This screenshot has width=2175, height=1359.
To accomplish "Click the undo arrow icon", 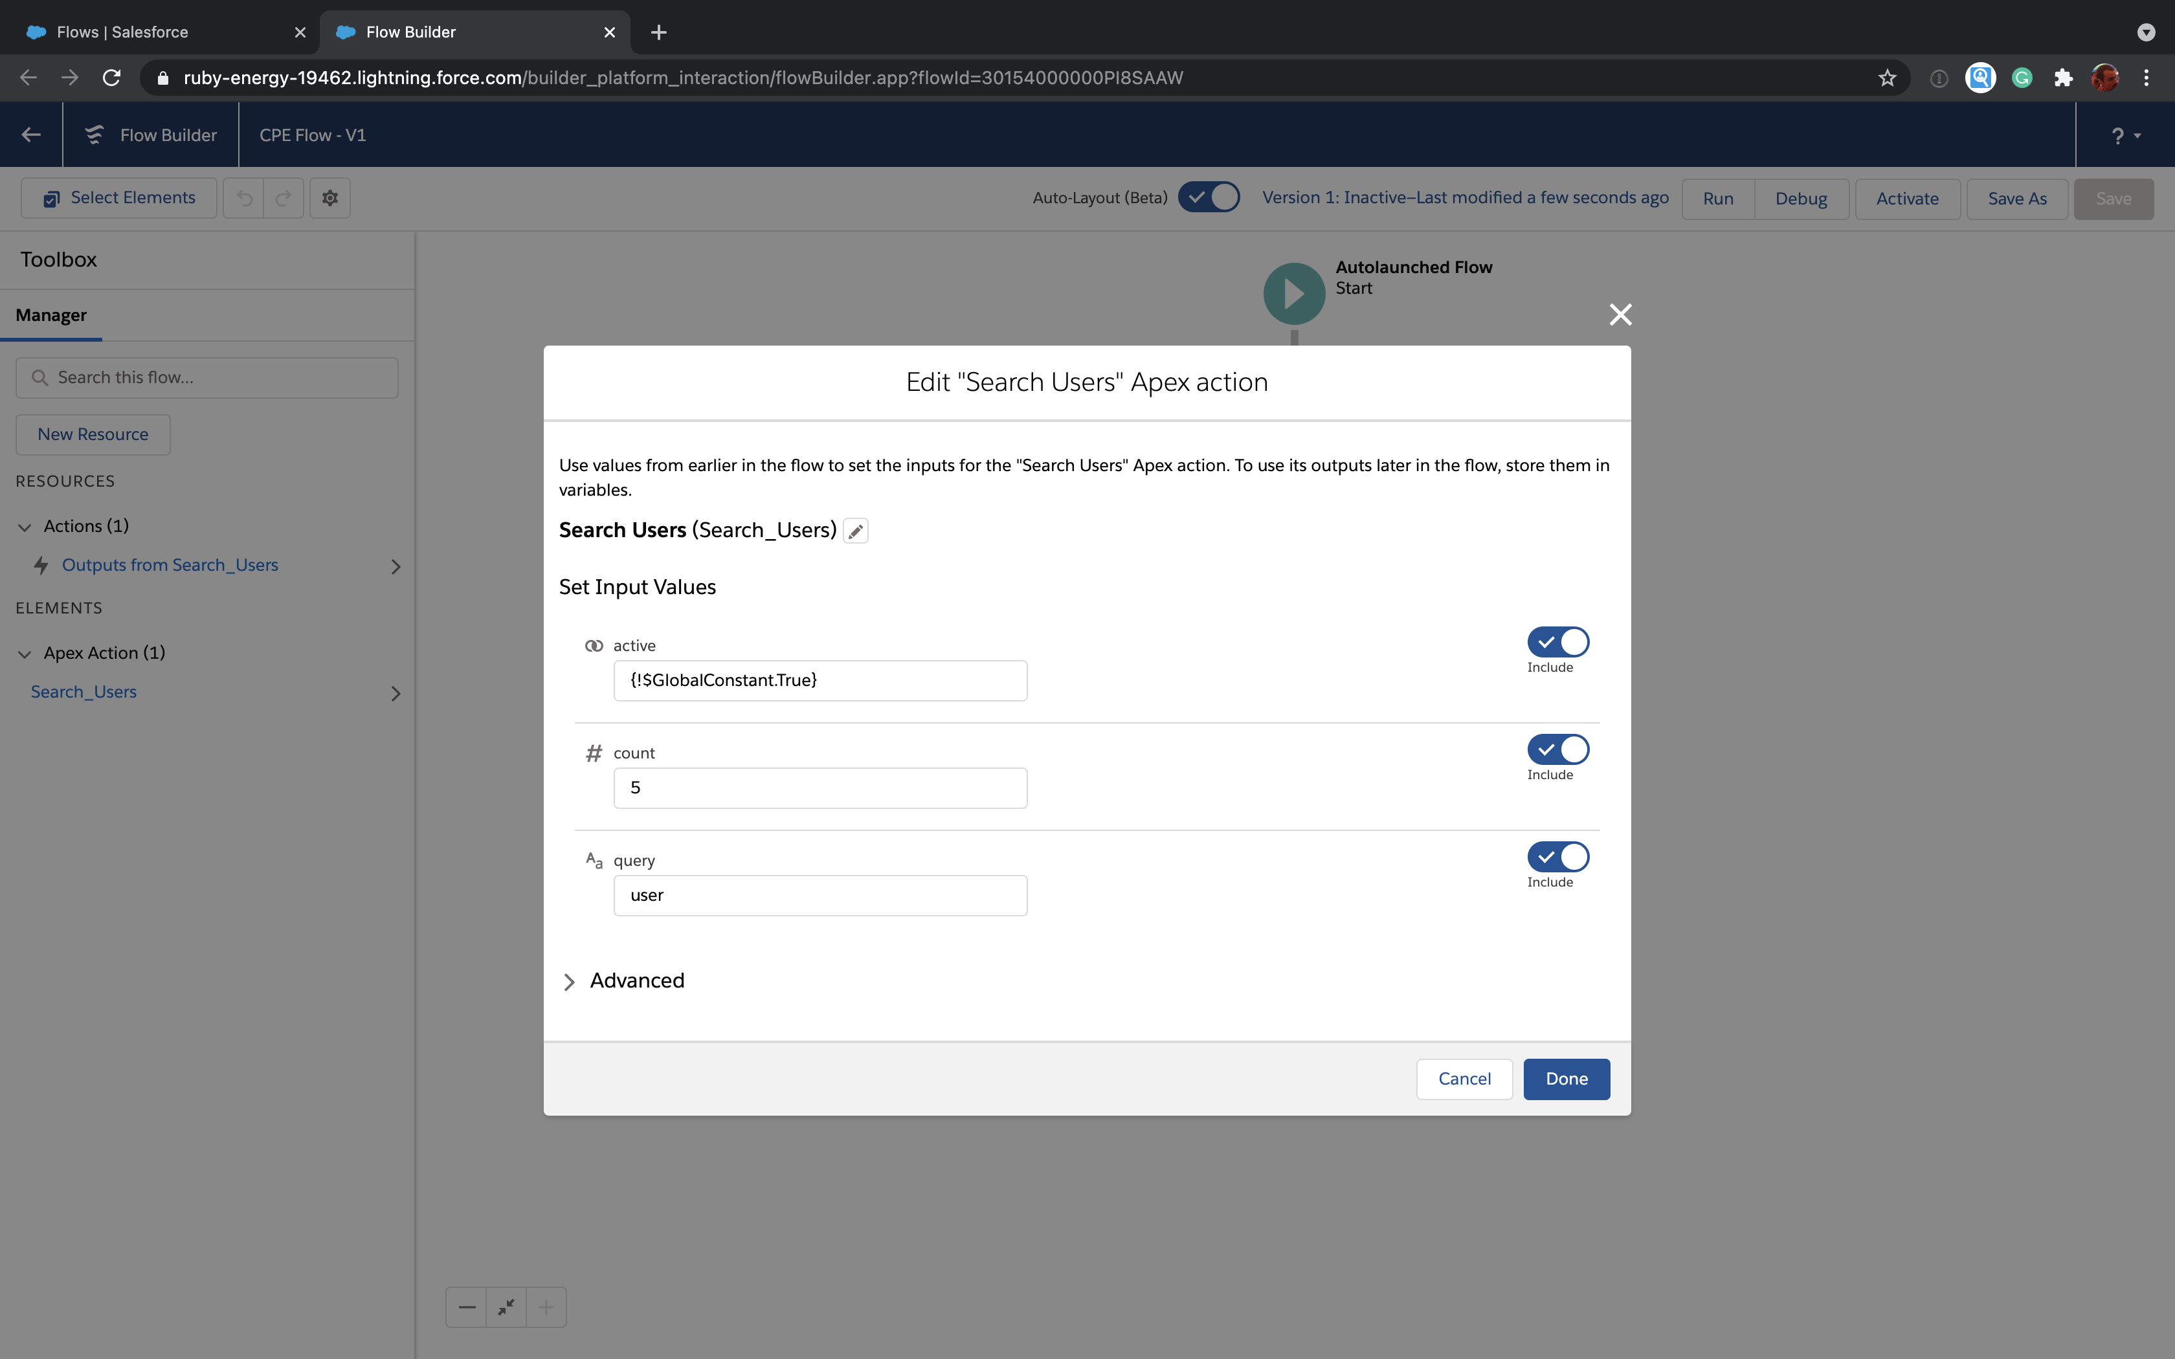I will 243,198.
